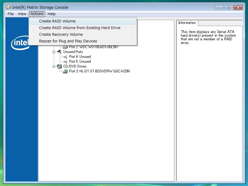The width and height of the screenshot is (248, 186).
Task: Choose Create Recovery Volume
Action: click(83, 35)
